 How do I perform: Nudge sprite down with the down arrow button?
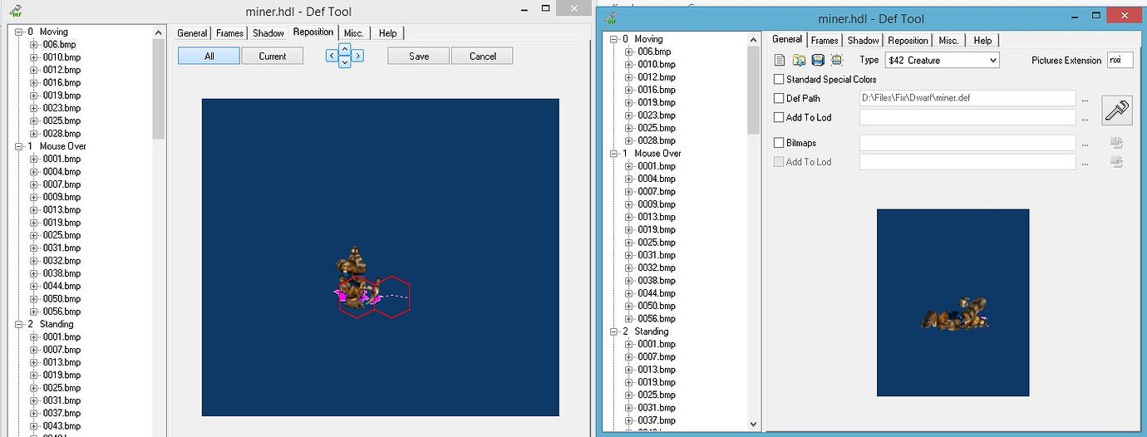[x=344, y=62]
